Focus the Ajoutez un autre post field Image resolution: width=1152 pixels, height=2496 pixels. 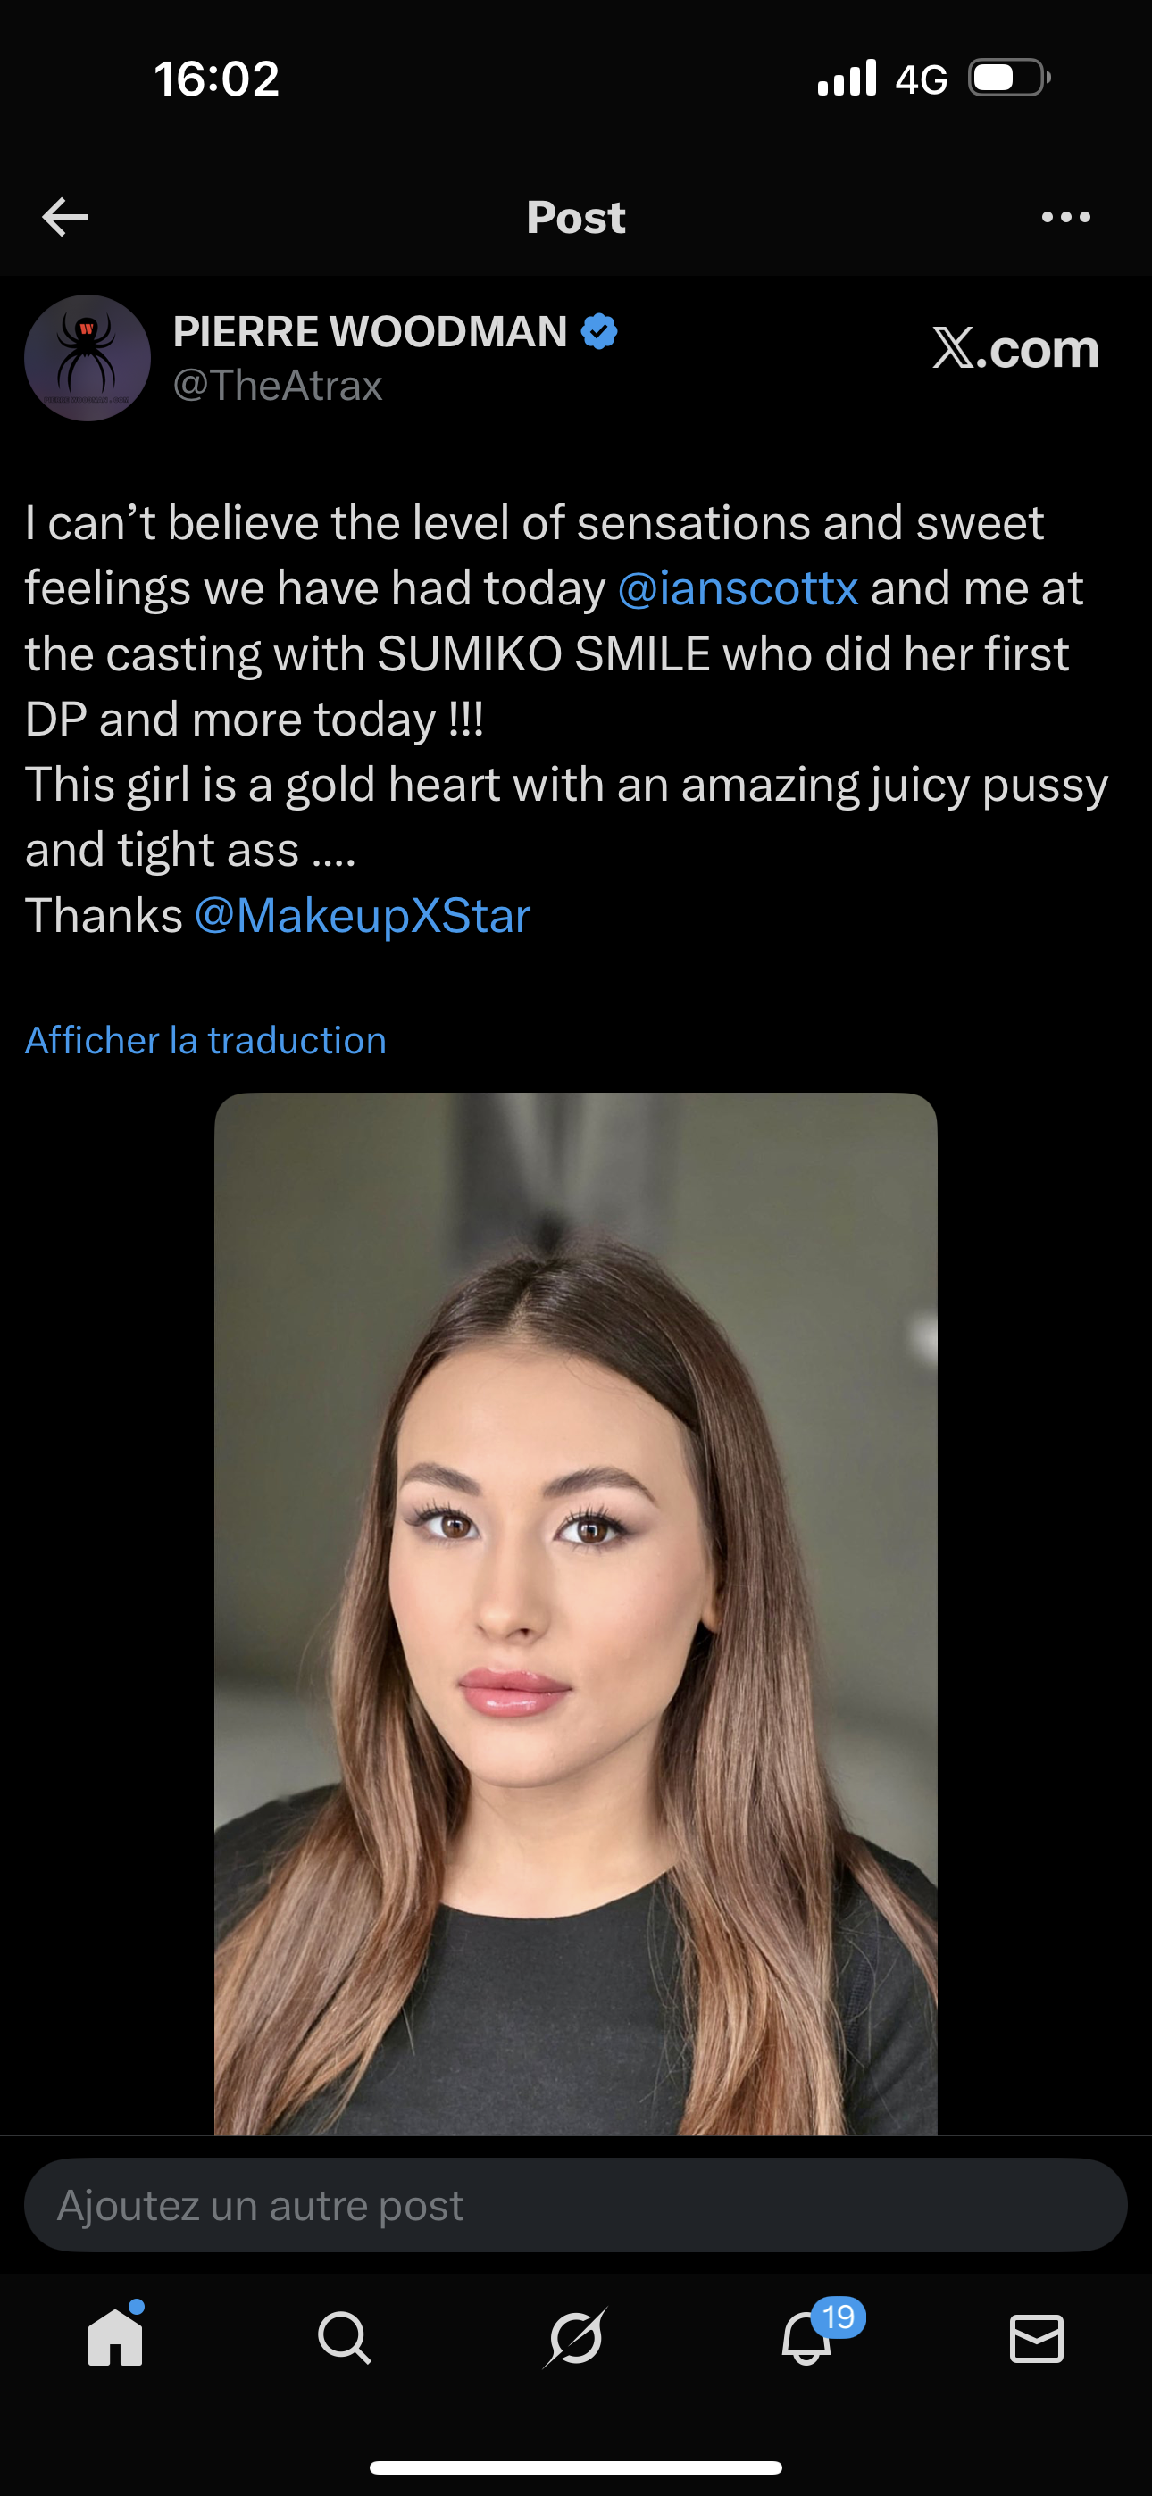tap(575, 2205)
